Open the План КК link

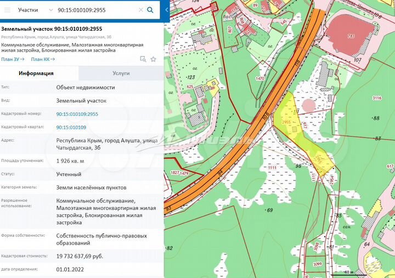[x=43, y=59]
